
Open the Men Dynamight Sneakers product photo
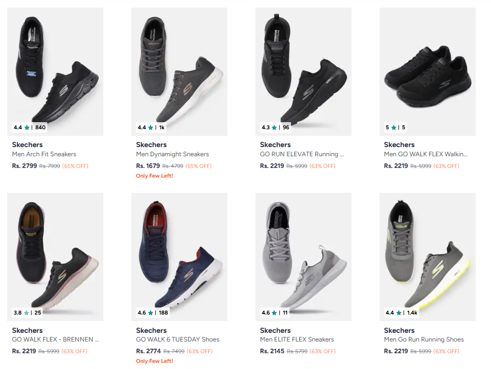(179, 66)
